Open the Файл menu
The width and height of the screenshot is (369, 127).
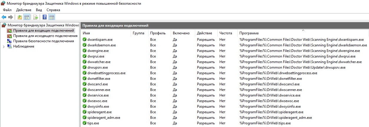[7, 10]
